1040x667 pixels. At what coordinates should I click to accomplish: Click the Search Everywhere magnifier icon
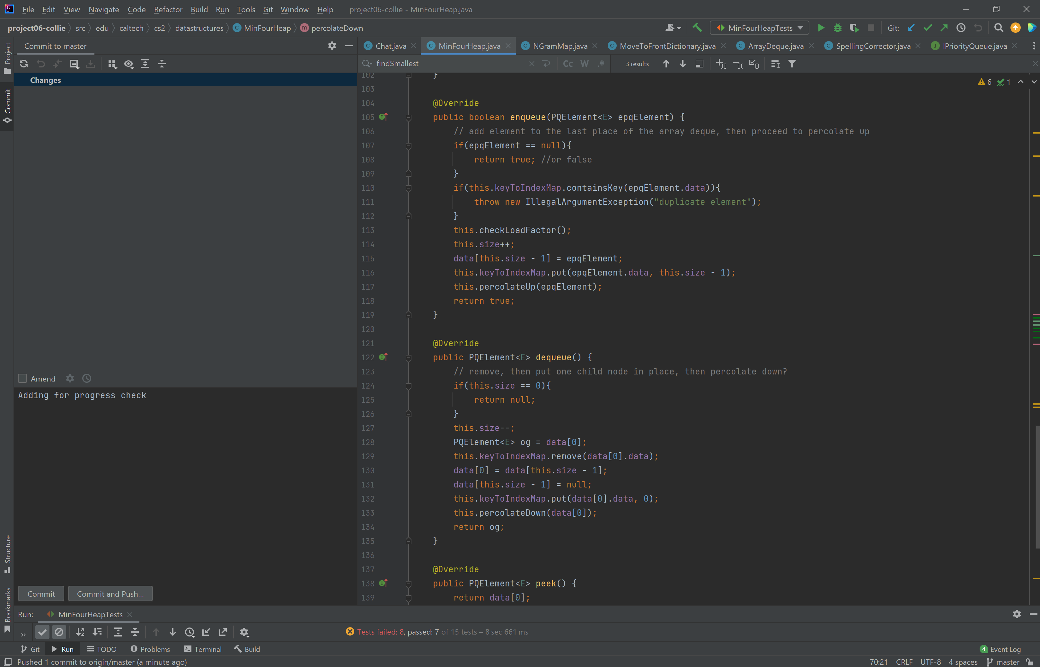point(999,28)
